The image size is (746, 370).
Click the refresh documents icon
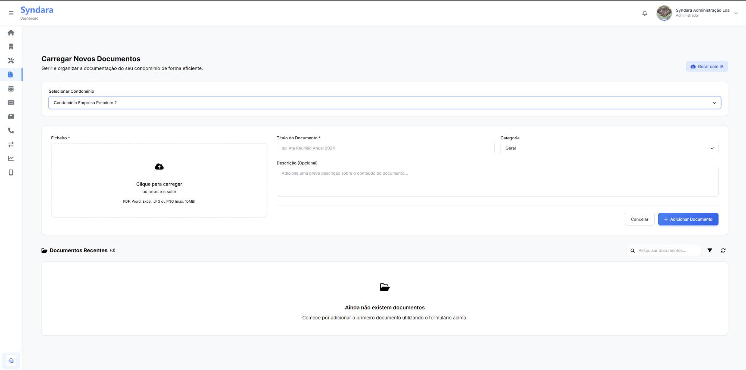click(723, 250)
